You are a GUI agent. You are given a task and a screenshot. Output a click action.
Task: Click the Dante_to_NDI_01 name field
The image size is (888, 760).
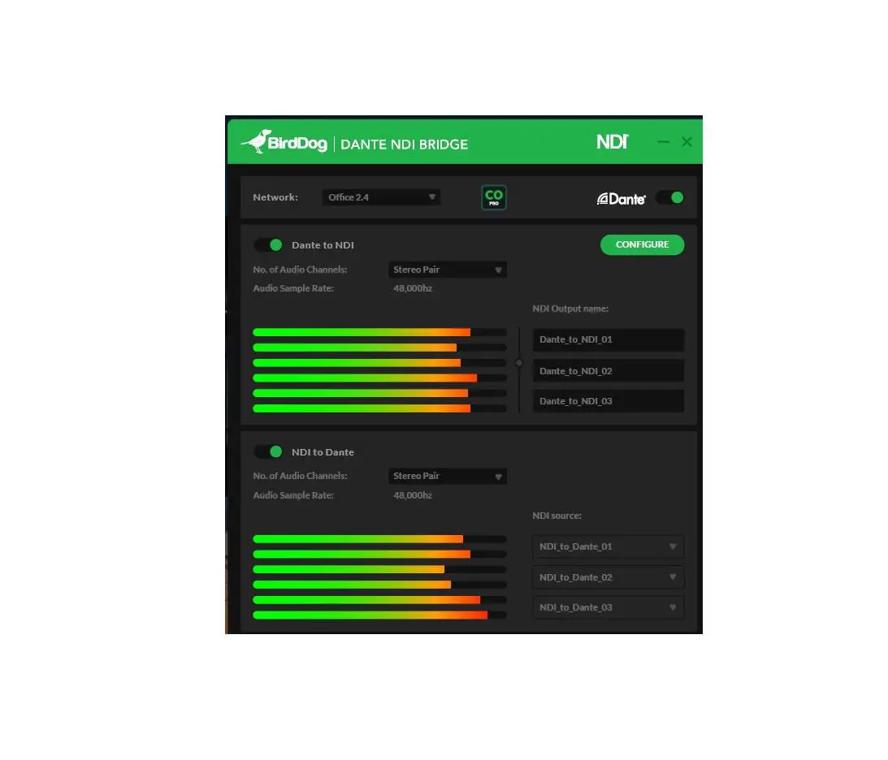pyautogui.click(x=608, y=339)
